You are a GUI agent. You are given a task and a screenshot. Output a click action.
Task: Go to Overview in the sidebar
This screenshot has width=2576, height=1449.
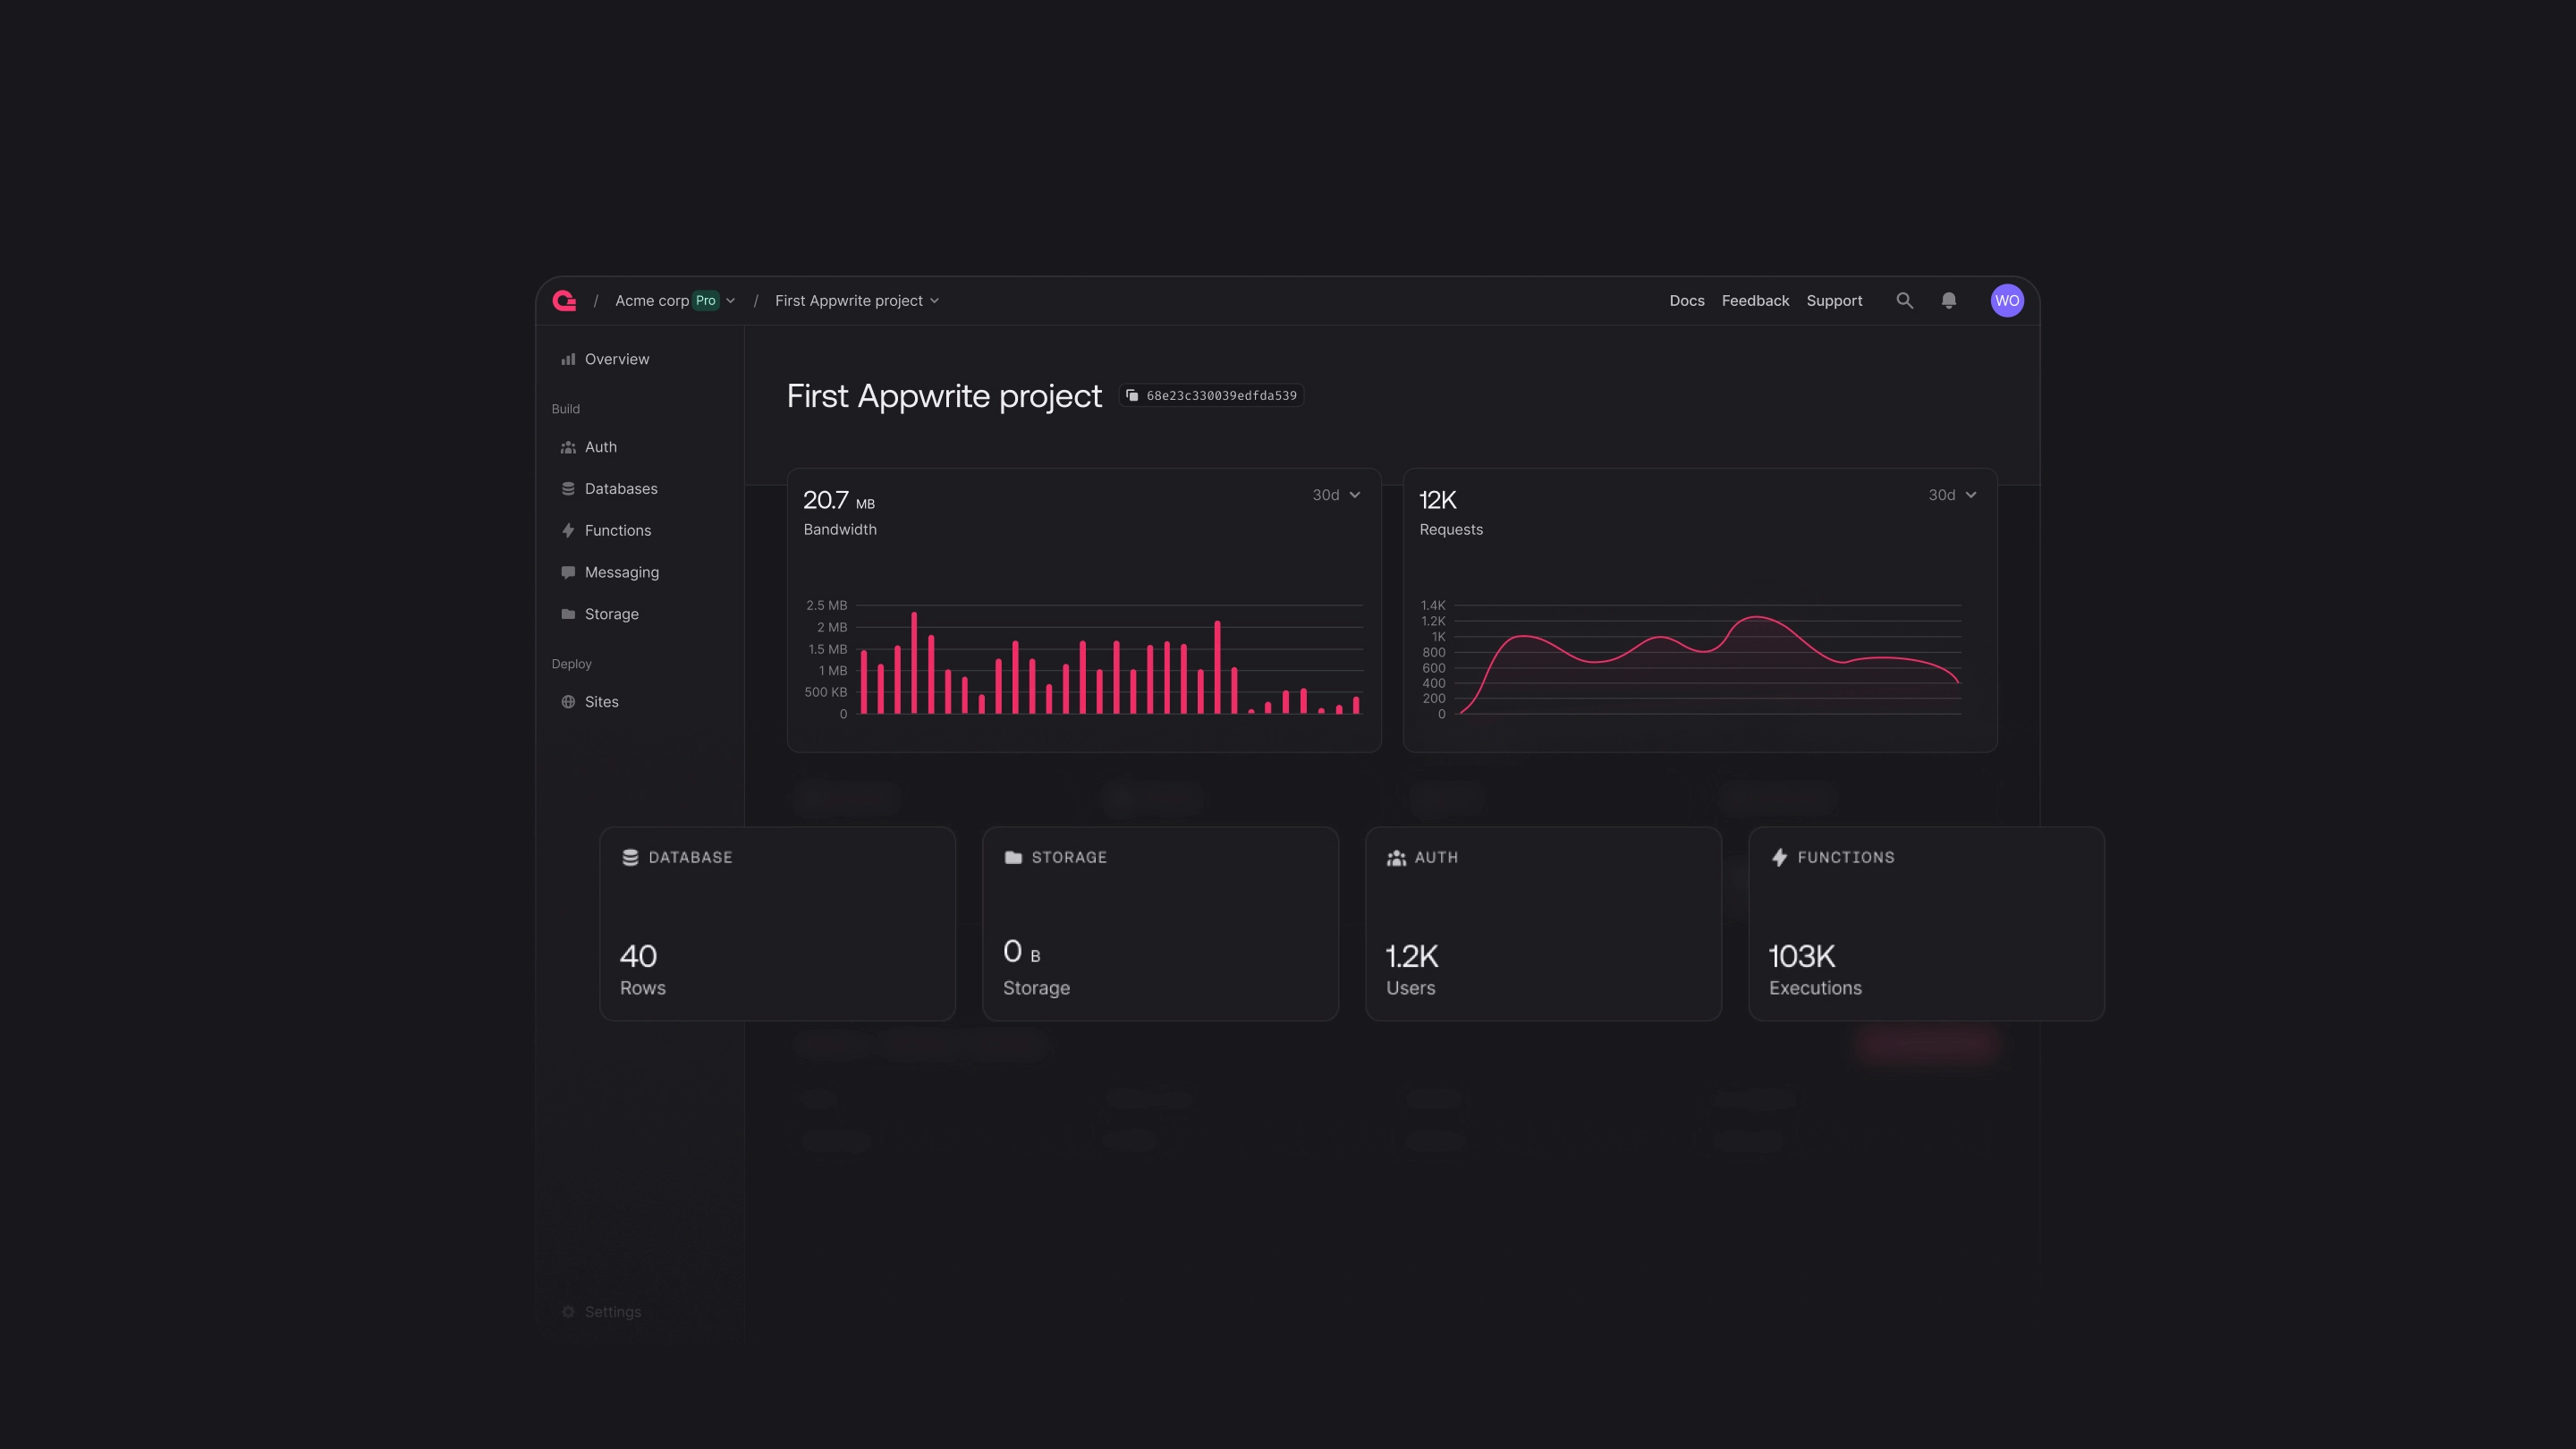coord(616,359)
